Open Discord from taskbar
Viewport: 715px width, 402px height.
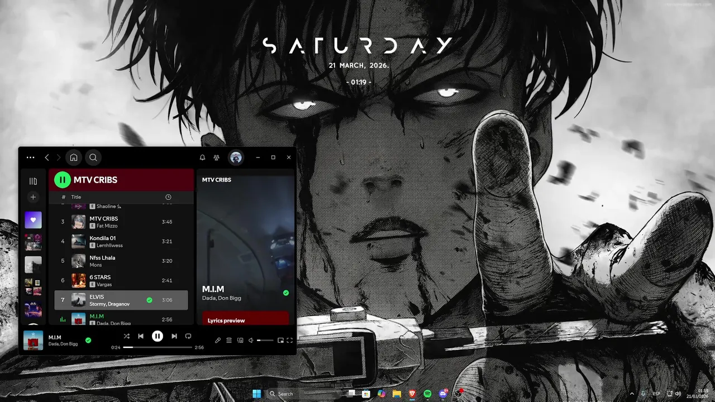coord(443,394)
